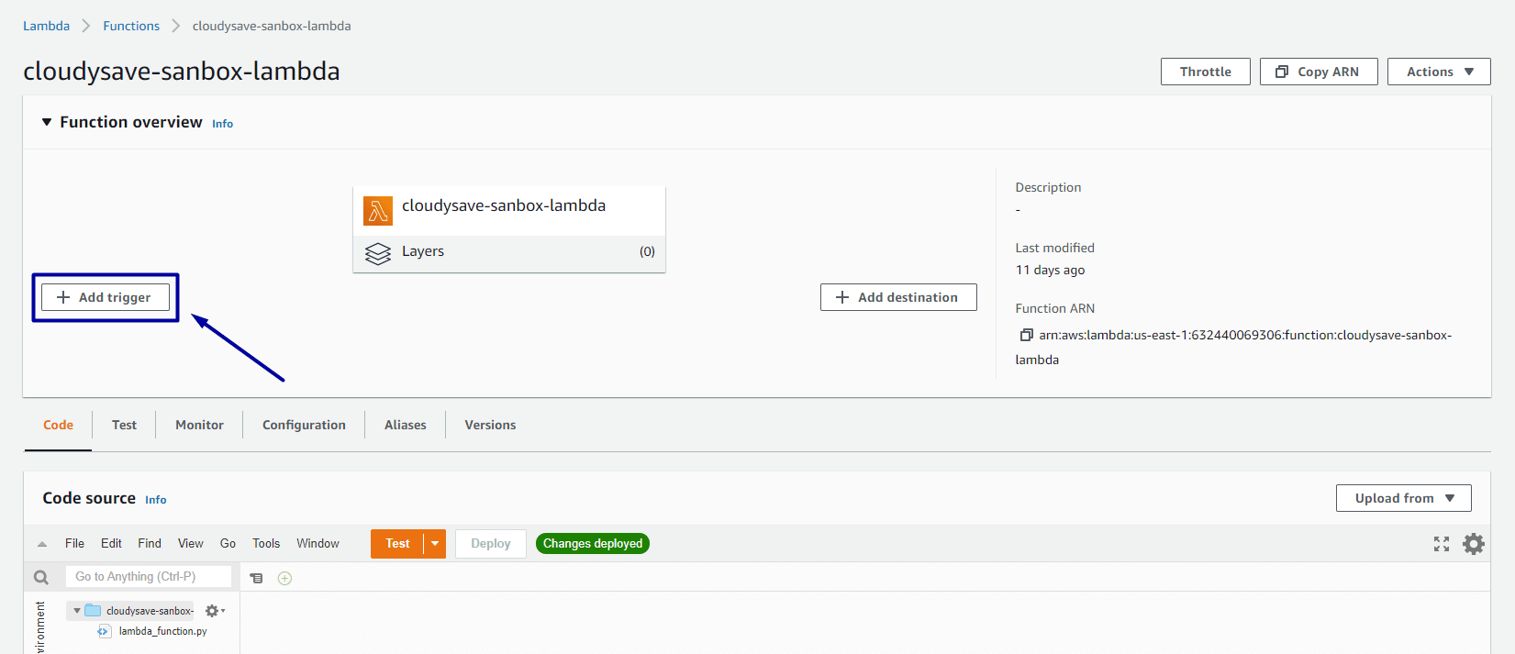Image resolution: width=1515 pixels, height=654 pixels.
Task: Click the Add trigger button
Action: tap(106, 297)
